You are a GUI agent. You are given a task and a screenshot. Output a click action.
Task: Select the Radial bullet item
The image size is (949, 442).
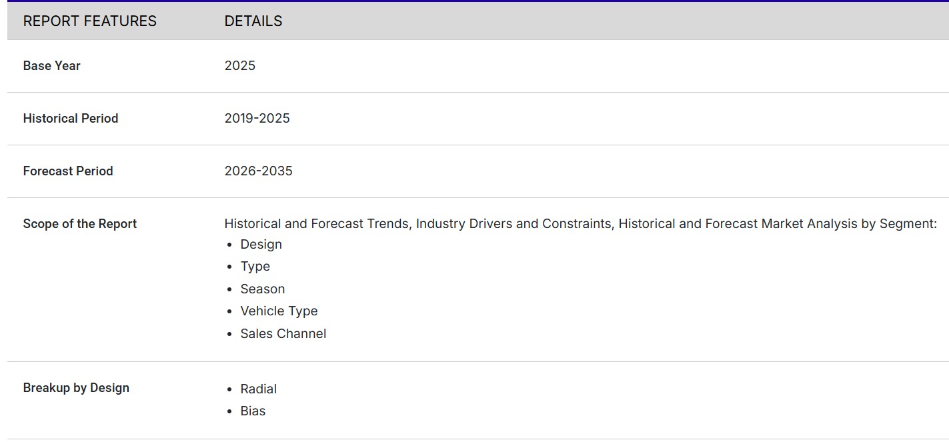258,389
